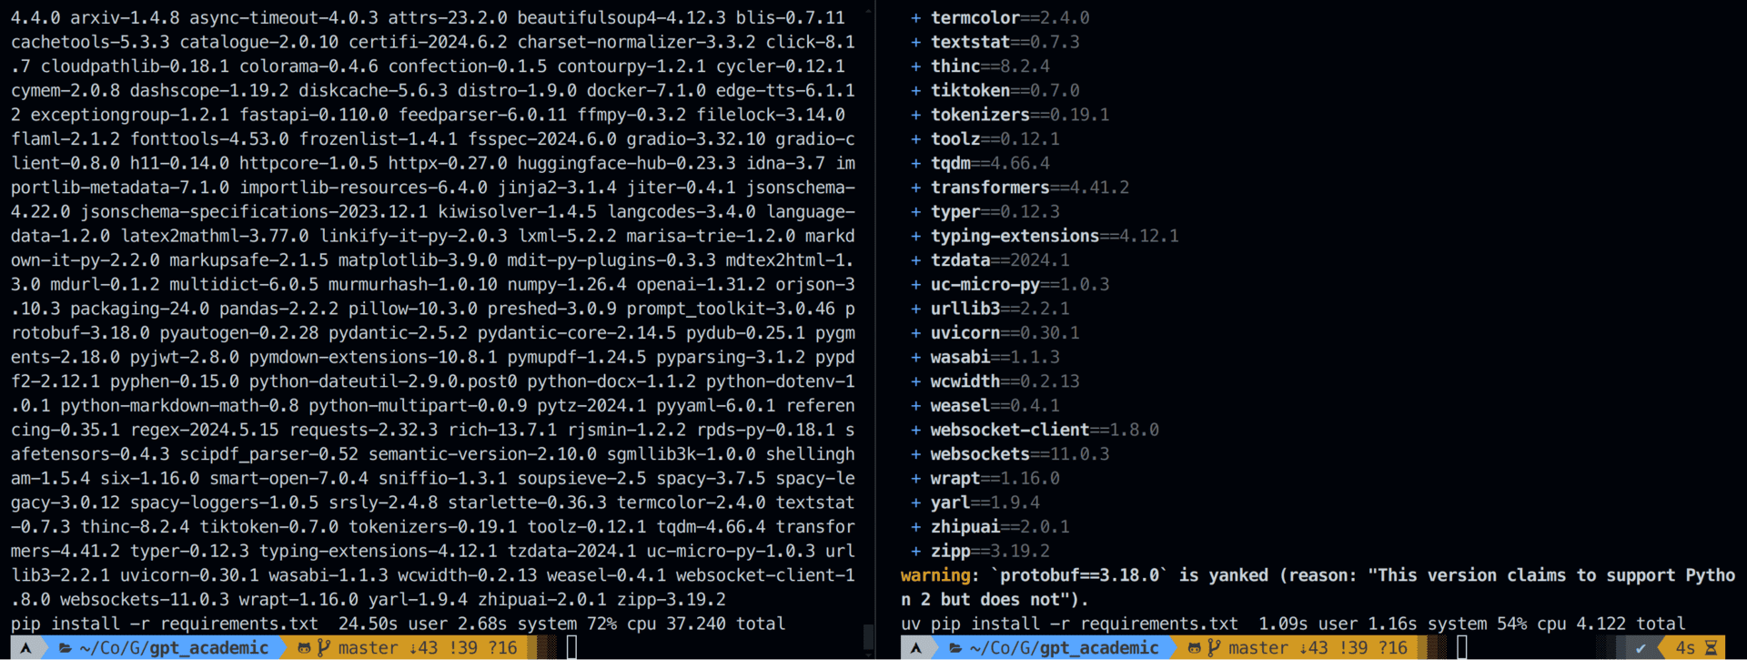Click the 'websocket-client==1.8.0' line
Viewport: 1747px width, 660px height.
tap(1035, 430)
